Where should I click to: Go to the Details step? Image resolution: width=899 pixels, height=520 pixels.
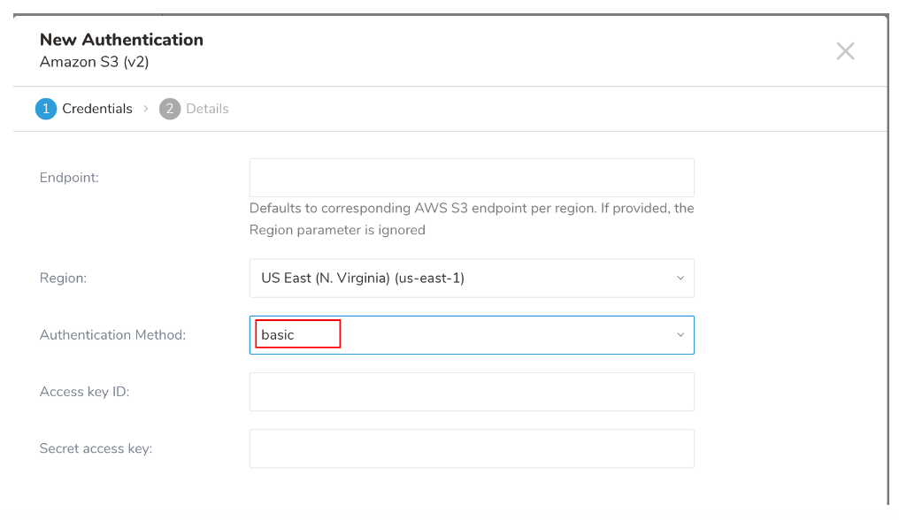click(x=207, y=109)
